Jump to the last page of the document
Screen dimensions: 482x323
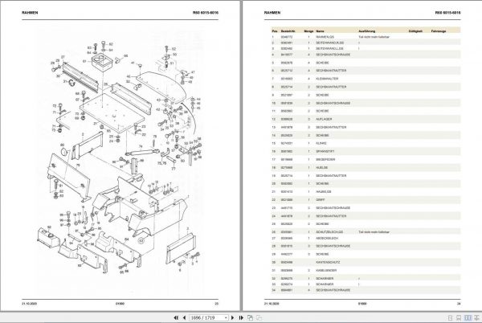tap(241, 317)
